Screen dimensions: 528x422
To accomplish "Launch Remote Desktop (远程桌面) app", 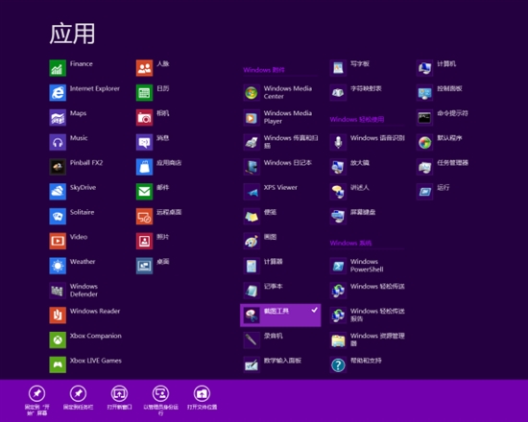I will tap(159, 217).
